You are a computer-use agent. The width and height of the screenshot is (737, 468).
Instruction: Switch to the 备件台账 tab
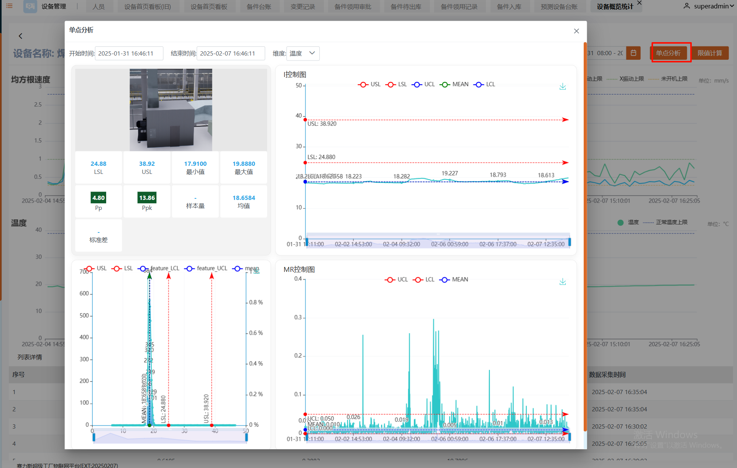[x=259, y=7]
